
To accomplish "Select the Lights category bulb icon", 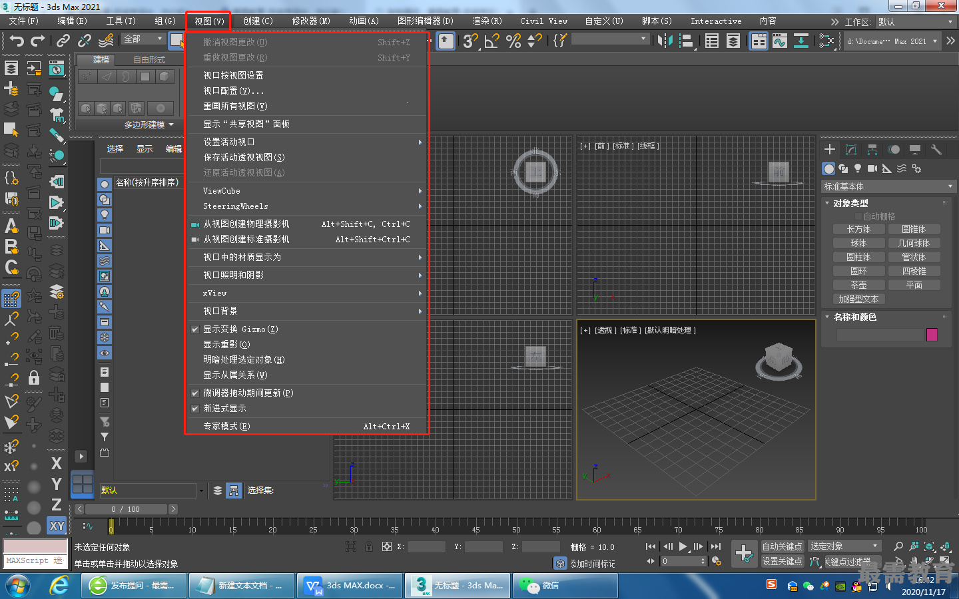I will point(858,168).
